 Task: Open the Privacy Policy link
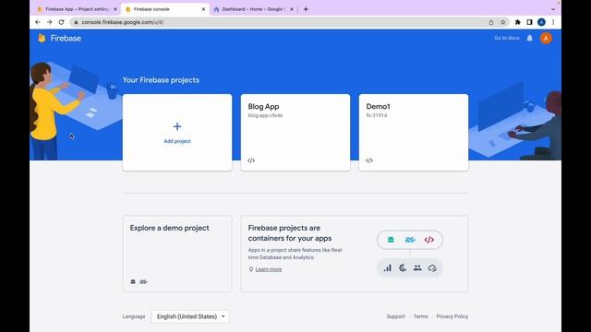pos(452,316)
